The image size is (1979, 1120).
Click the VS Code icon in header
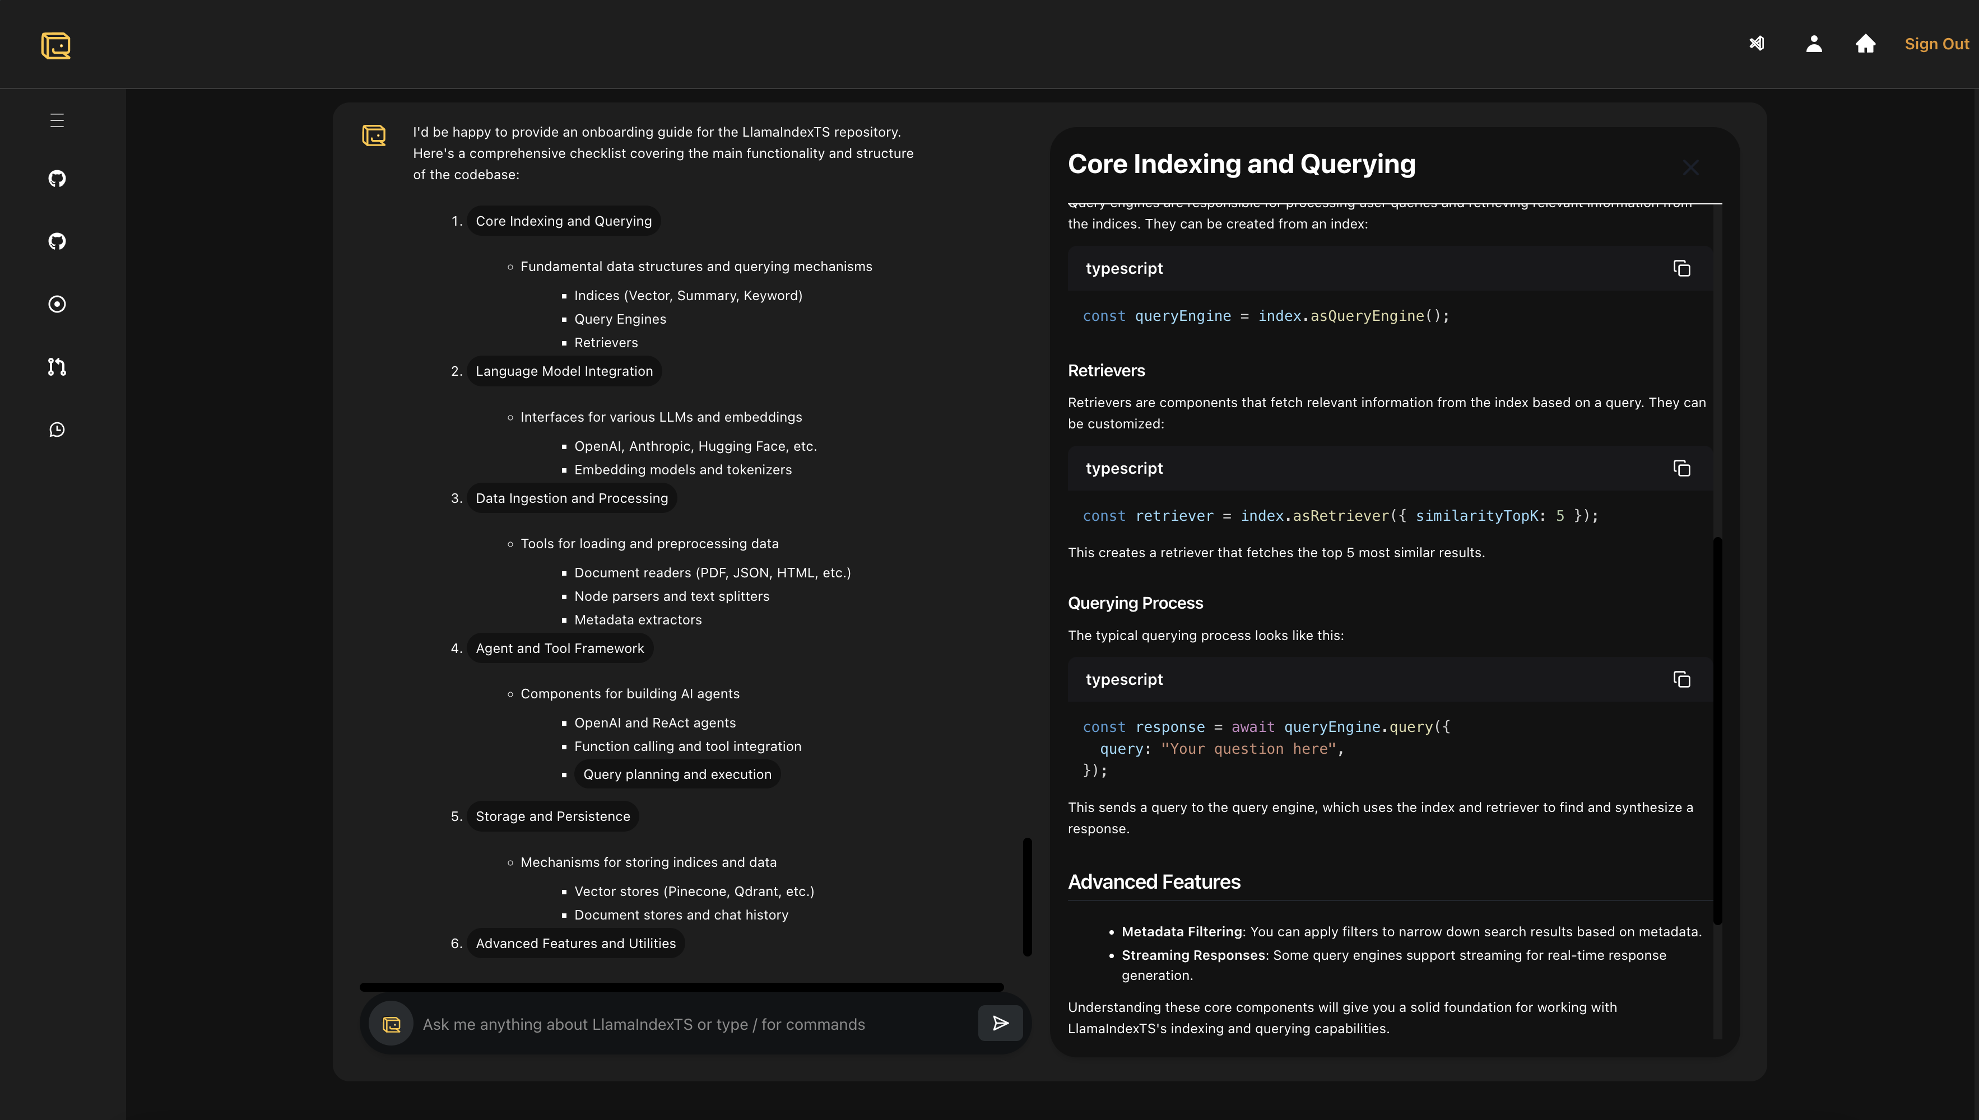pyautogui.click(x=1757, y=44)
